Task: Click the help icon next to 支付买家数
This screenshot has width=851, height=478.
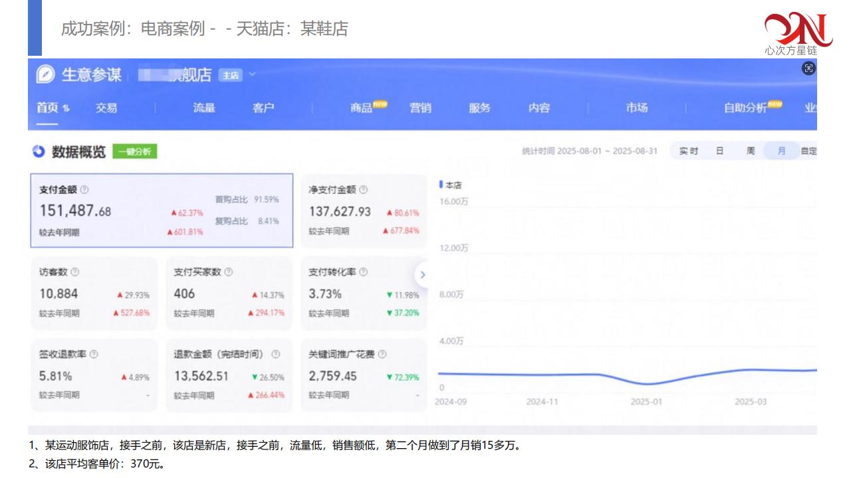Action: coord(229,272)
